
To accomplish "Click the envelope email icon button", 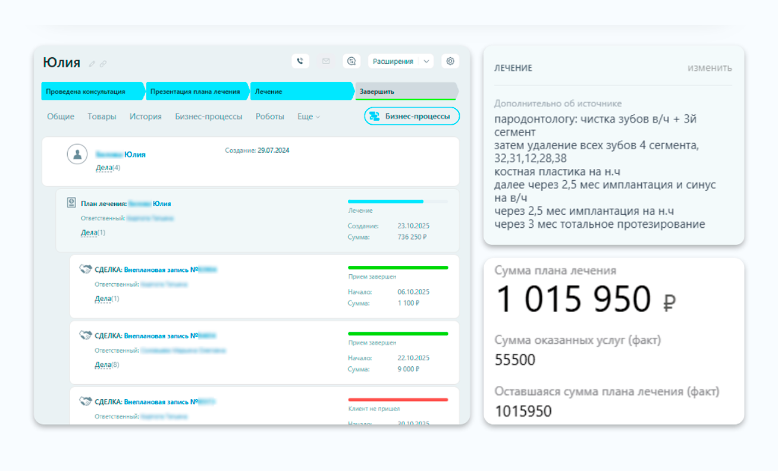I will [326, 61].
